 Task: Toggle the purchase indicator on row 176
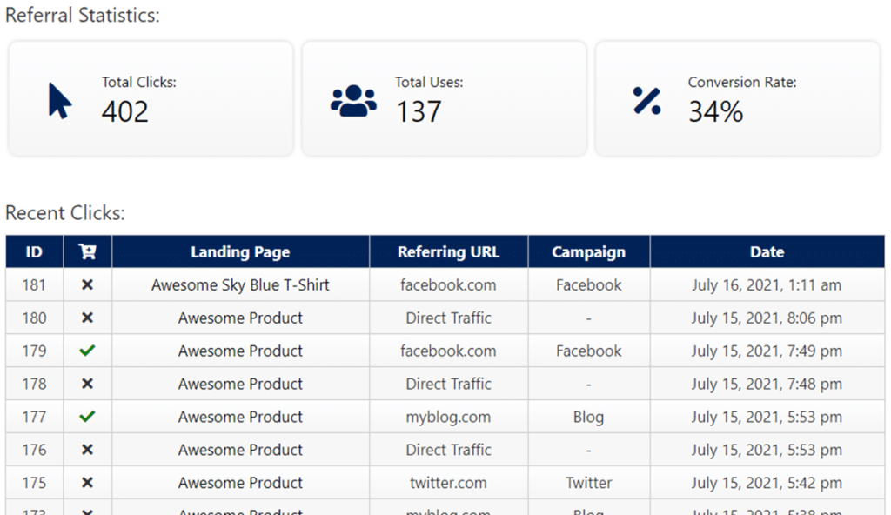click(x=87, y=450)
